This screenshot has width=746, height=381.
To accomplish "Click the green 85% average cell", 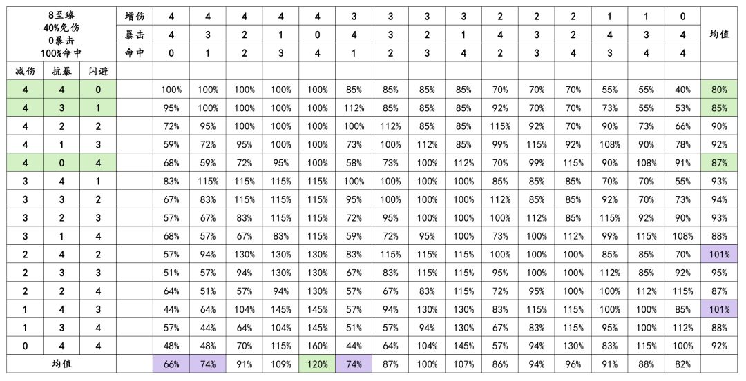I will (x=719, y=108).
